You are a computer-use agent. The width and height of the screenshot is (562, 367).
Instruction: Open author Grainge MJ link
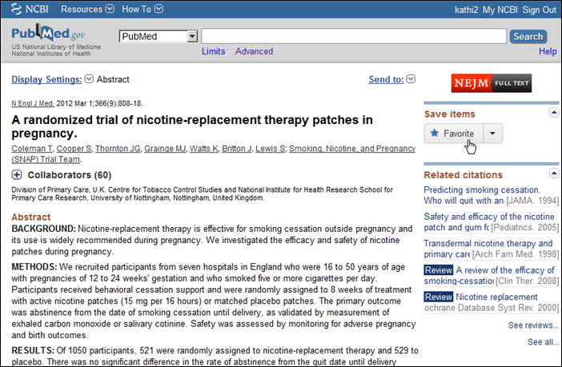point(165,148)
